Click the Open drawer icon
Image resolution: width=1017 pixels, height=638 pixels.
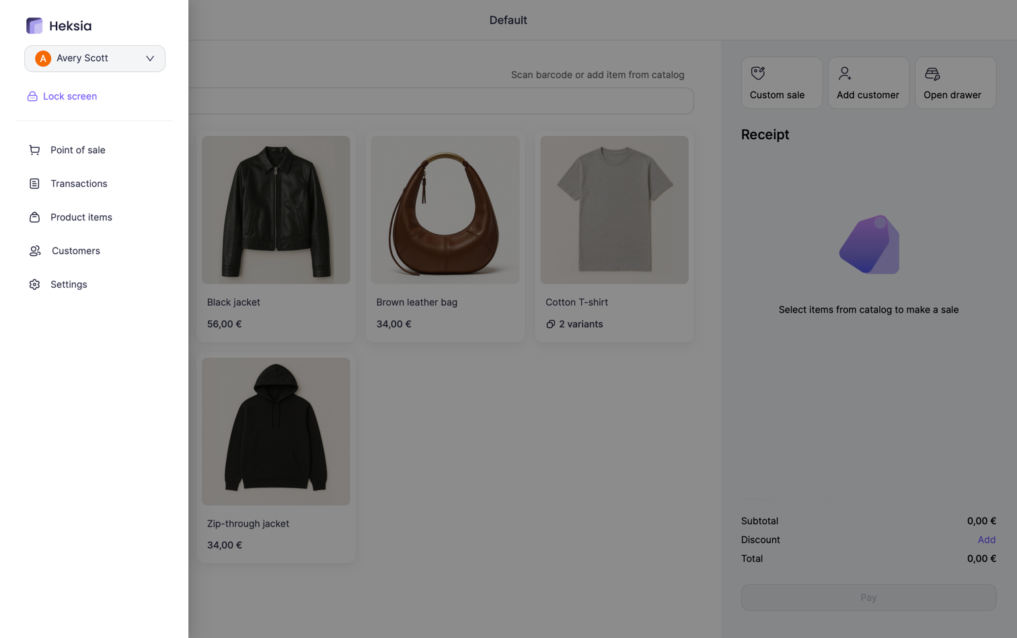(x=932, y=74)
